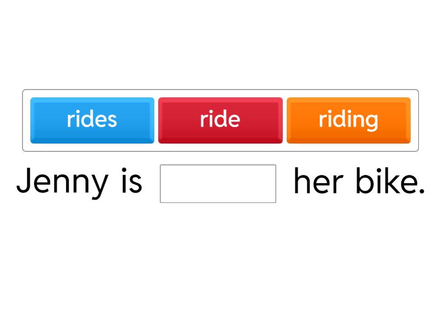Select the rightmost tile in the word bank

click(348, 120)
